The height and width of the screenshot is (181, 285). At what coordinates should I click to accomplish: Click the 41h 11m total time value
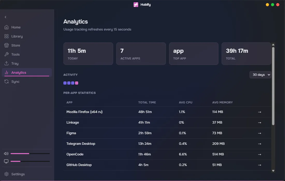pyautogui.click(x=144, y=123)
